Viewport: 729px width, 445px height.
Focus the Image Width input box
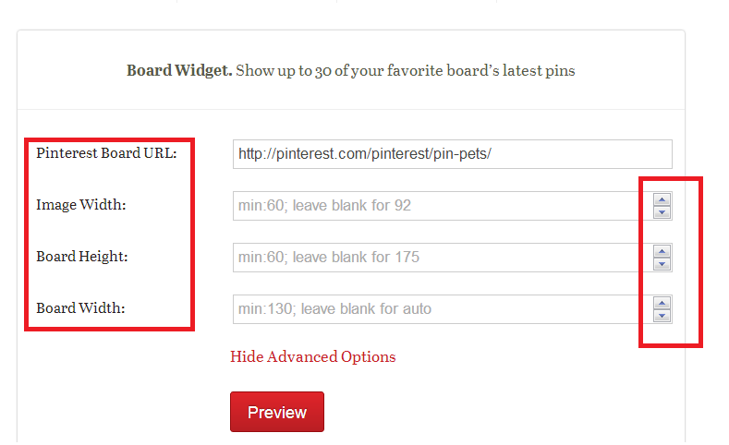pos(434,206)
